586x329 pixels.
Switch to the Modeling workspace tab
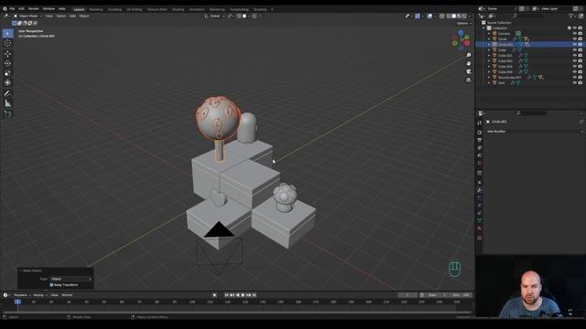coord(95,9)
